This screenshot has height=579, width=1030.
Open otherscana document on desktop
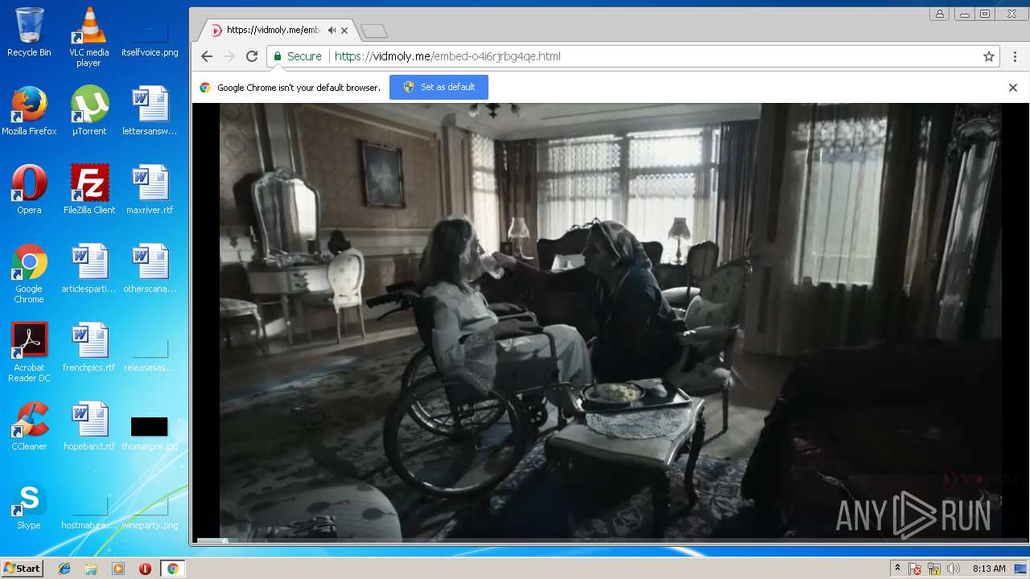click(150, 269)
